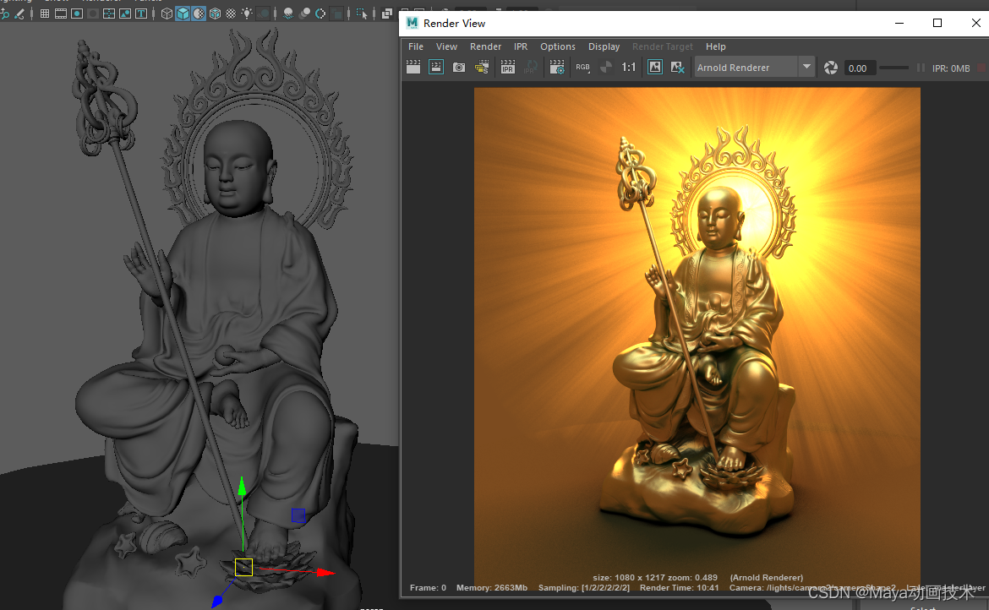Click the Memory: 2663Mb status text
Viewport: 989px width, 610px height.
[491, 587]
